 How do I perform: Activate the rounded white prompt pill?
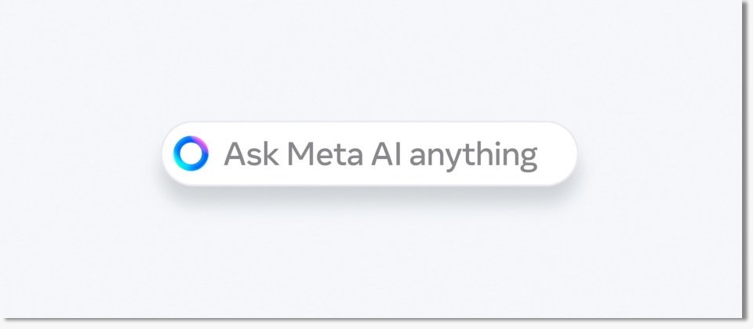[x=369, y=154]
